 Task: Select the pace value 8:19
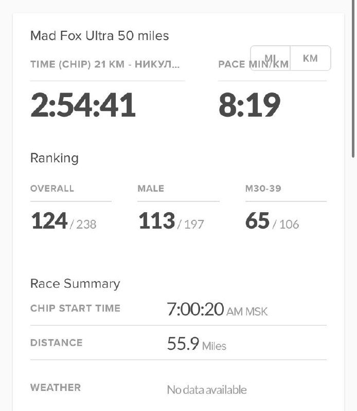coord(249,105)
